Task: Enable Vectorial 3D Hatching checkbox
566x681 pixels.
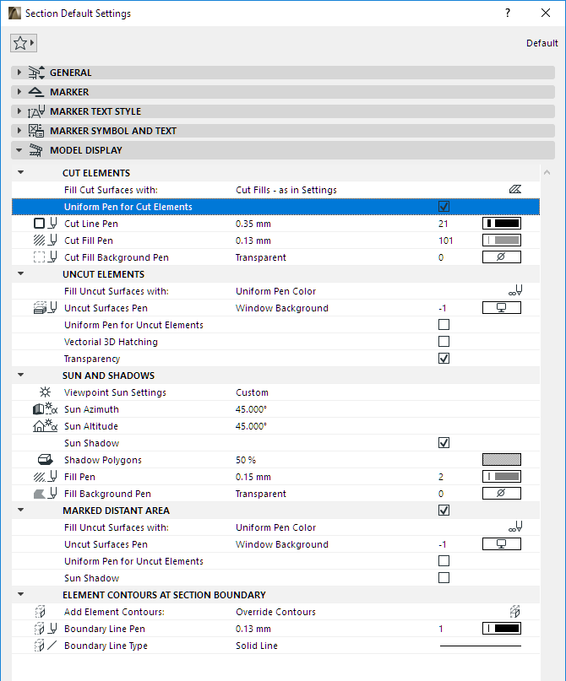Action: (444, 342)
